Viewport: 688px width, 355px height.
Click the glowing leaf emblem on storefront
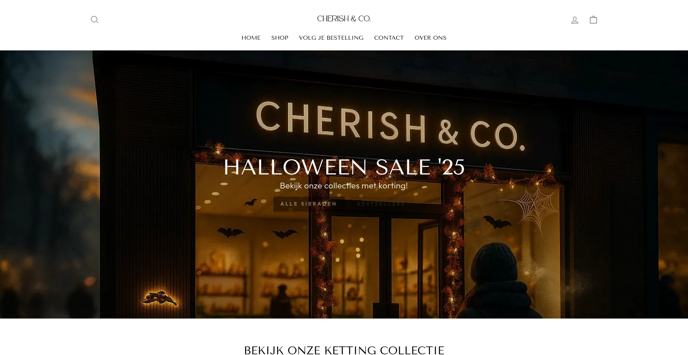pyautogui.click(x=160, y=299)
